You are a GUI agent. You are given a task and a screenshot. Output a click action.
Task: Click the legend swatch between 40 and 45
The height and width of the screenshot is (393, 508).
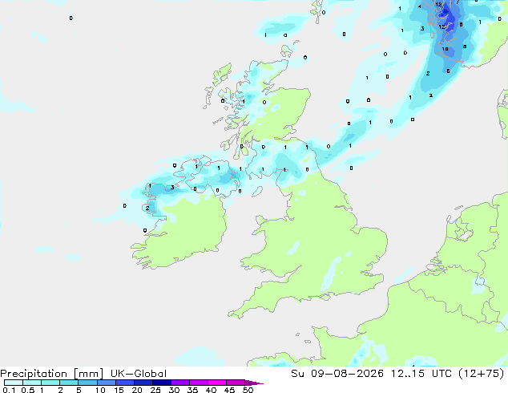coord(217,383)
